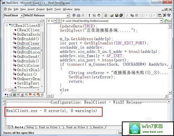Click the code editor vertical scrollbar down arrow
Image resolution: width=174 pixels, height=136 pixels.
(170, 93)
